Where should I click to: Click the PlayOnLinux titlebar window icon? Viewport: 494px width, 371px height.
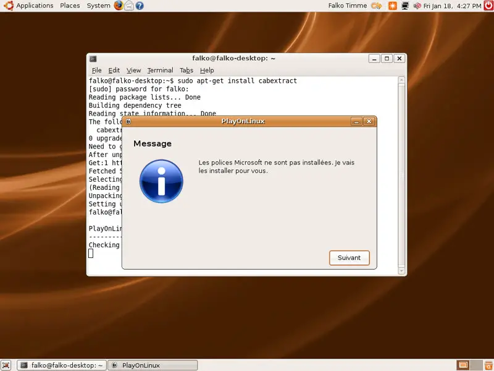pyautogui.click(x=128, y=121)
